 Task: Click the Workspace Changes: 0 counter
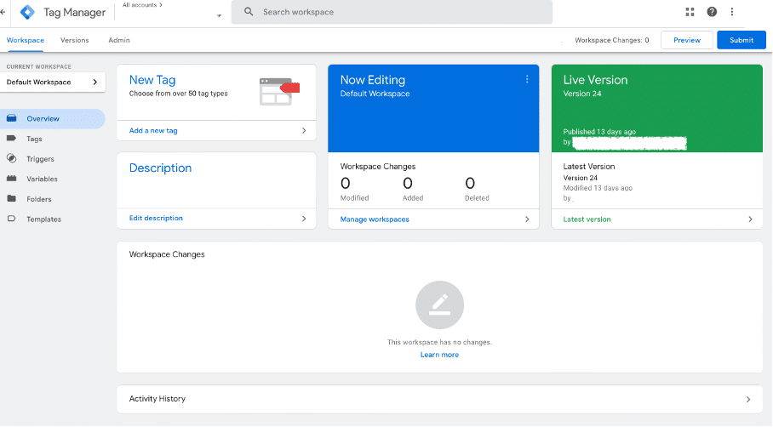click(x=612, y=40)
